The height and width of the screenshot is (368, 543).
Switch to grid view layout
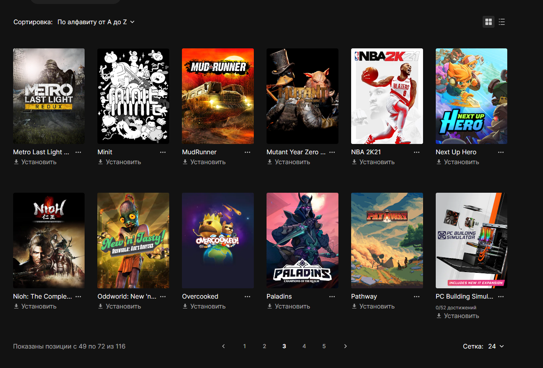coord(489,22)
